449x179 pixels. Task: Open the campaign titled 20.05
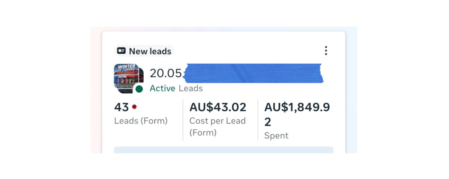[x=166, y=73]
